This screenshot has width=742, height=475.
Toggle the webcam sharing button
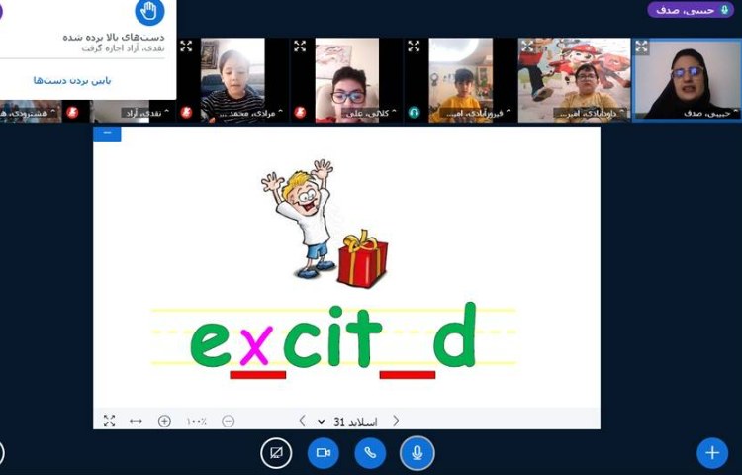(x=323, y=452)
